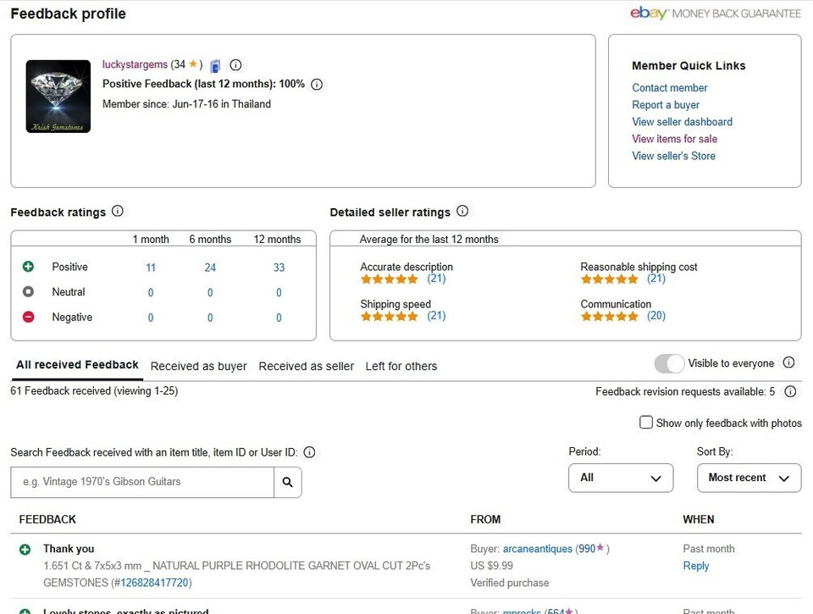Screen dimensions: 813x614
Task: Switch to Left for others tab
Action: 401,366
